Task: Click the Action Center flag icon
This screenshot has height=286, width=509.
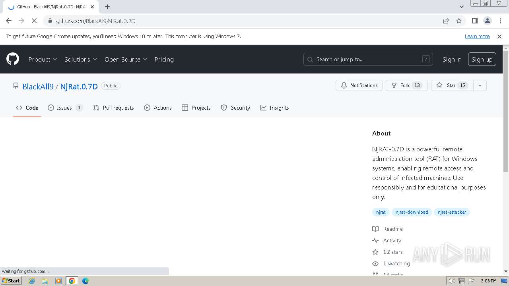Action: (x=471, y=281)
